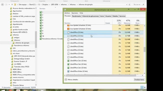
Task: Switch Explorer to details view icon
Action: (x=142, y=87)
